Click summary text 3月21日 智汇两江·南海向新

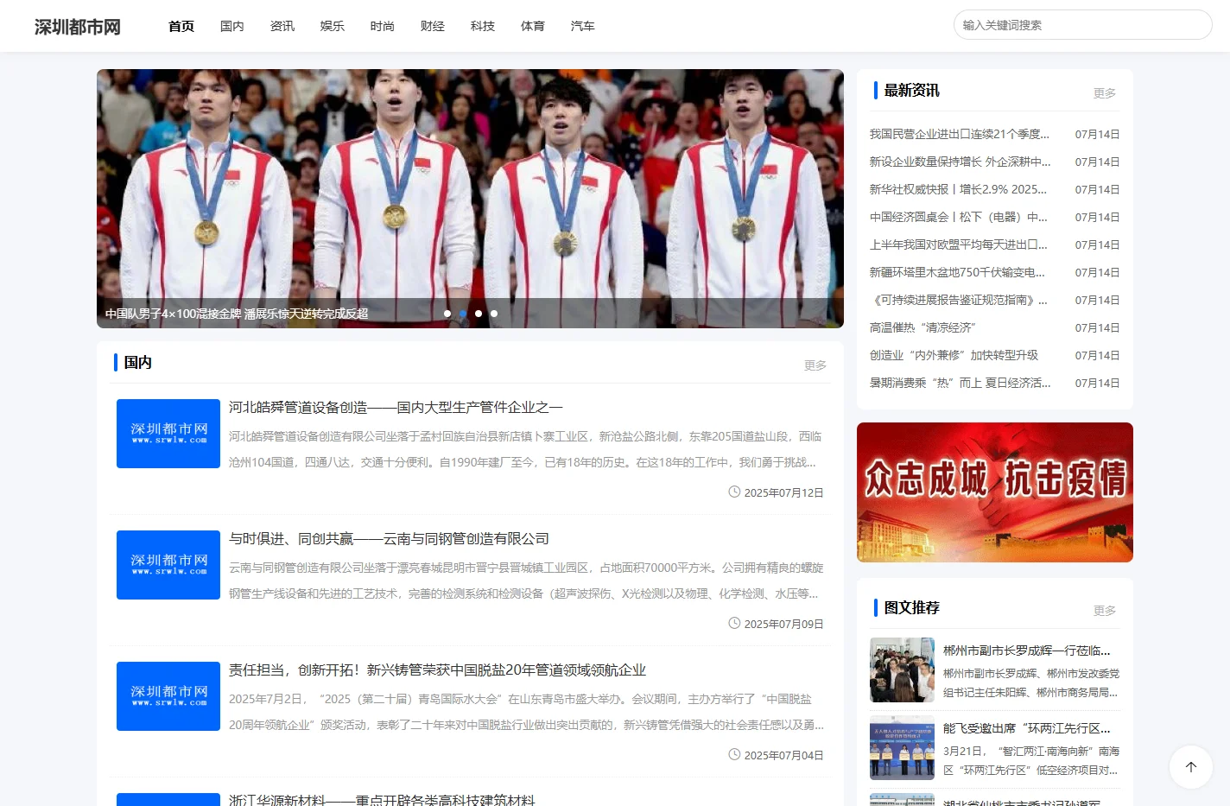pos(1031,760)
